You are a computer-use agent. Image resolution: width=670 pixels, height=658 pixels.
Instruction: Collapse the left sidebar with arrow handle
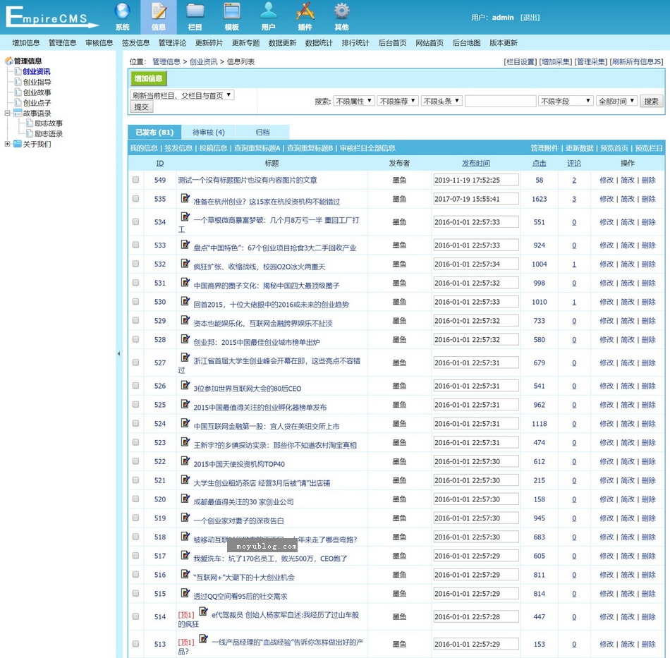[x=118, y=353]
